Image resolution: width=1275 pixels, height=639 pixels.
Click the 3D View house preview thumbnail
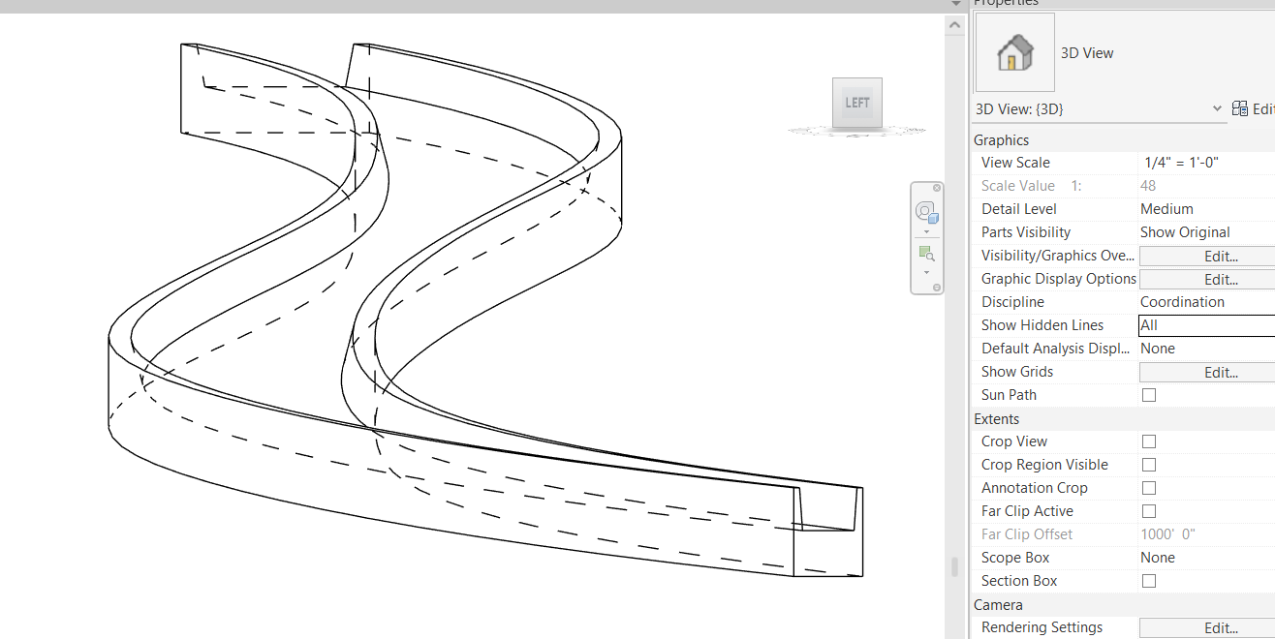pyautogui.click(x=1013, y=51)
